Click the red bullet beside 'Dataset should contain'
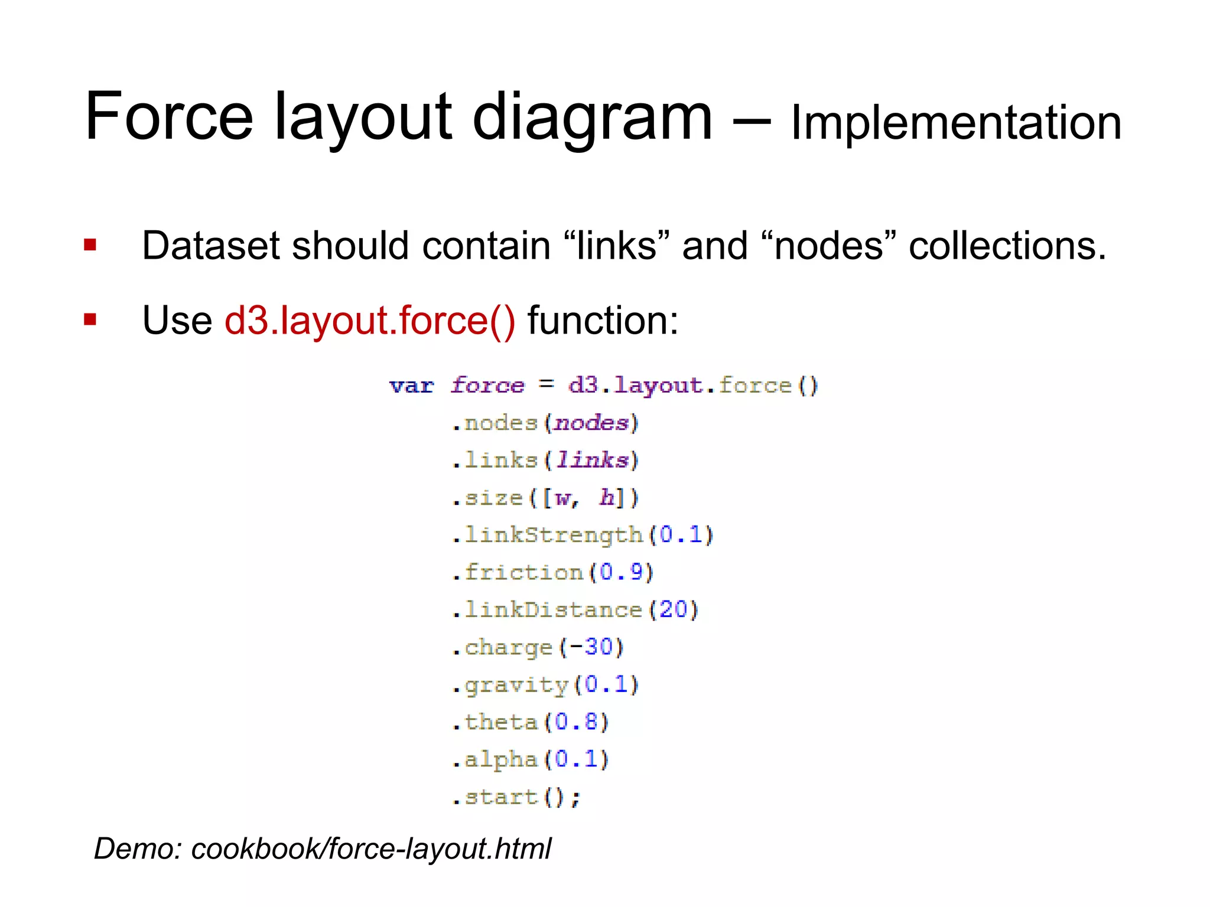Screen dimensions: 1210x907 click(x=90, y=244)
